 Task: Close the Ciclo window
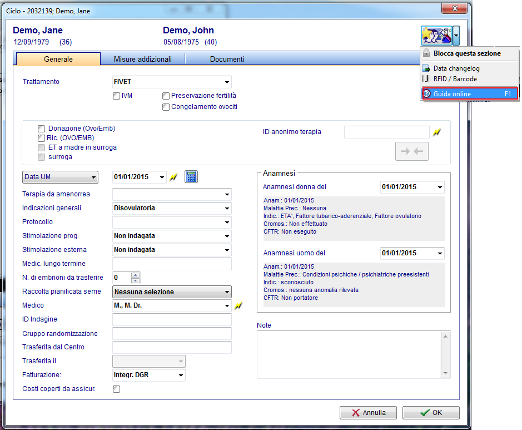(454, 9)
